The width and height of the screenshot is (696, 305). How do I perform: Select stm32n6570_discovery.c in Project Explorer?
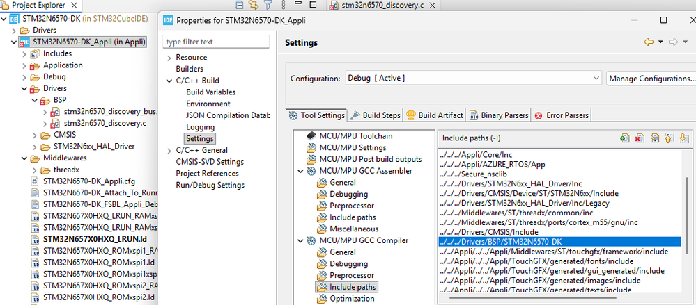[105, 123]
